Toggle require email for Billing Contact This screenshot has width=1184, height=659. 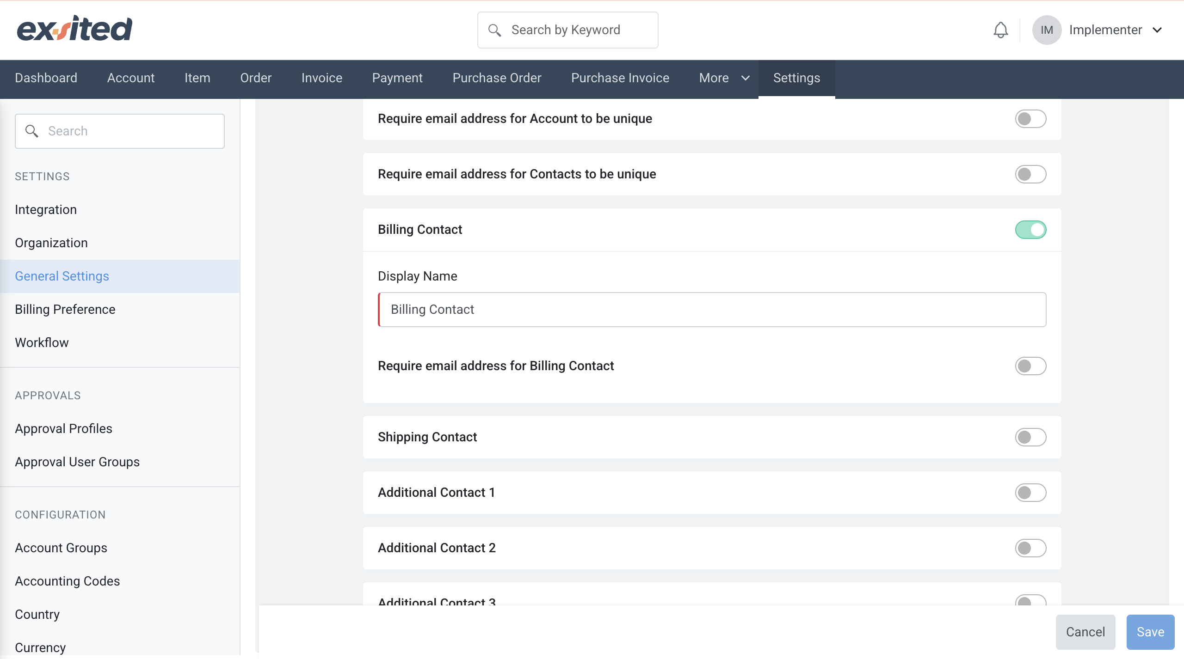pyautogui.click(x=1030, y=366)
